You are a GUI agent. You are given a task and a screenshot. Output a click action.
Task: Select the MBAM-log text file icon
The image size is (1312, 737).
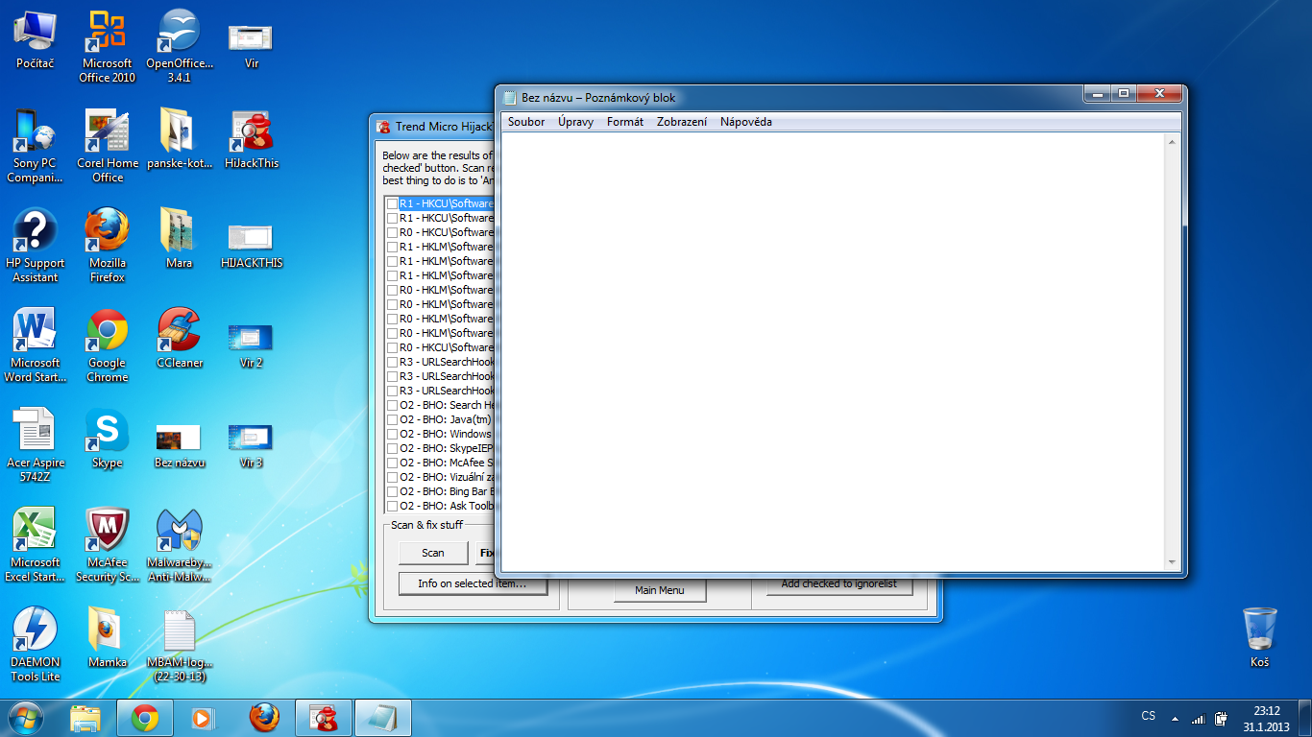tap(179, 630)
